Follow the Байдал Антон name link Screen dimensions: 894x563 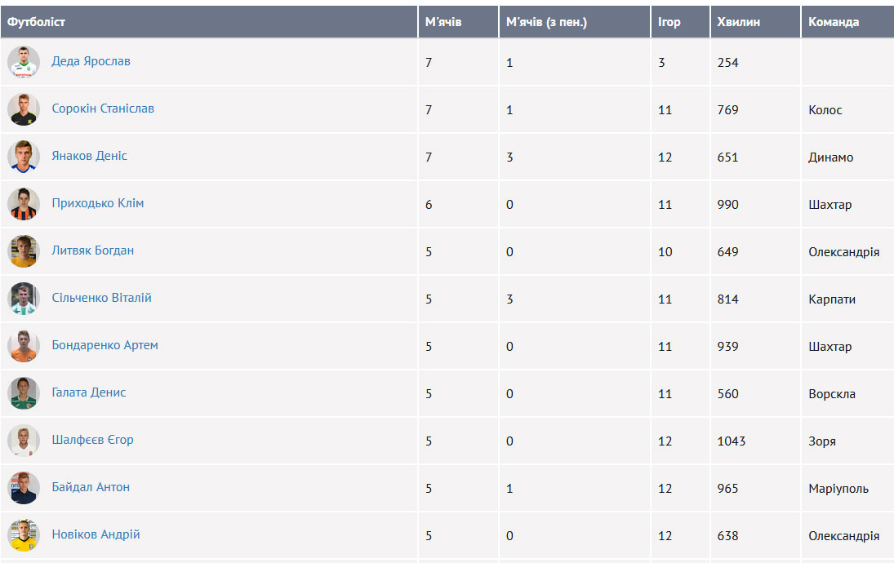coord(91,487)
